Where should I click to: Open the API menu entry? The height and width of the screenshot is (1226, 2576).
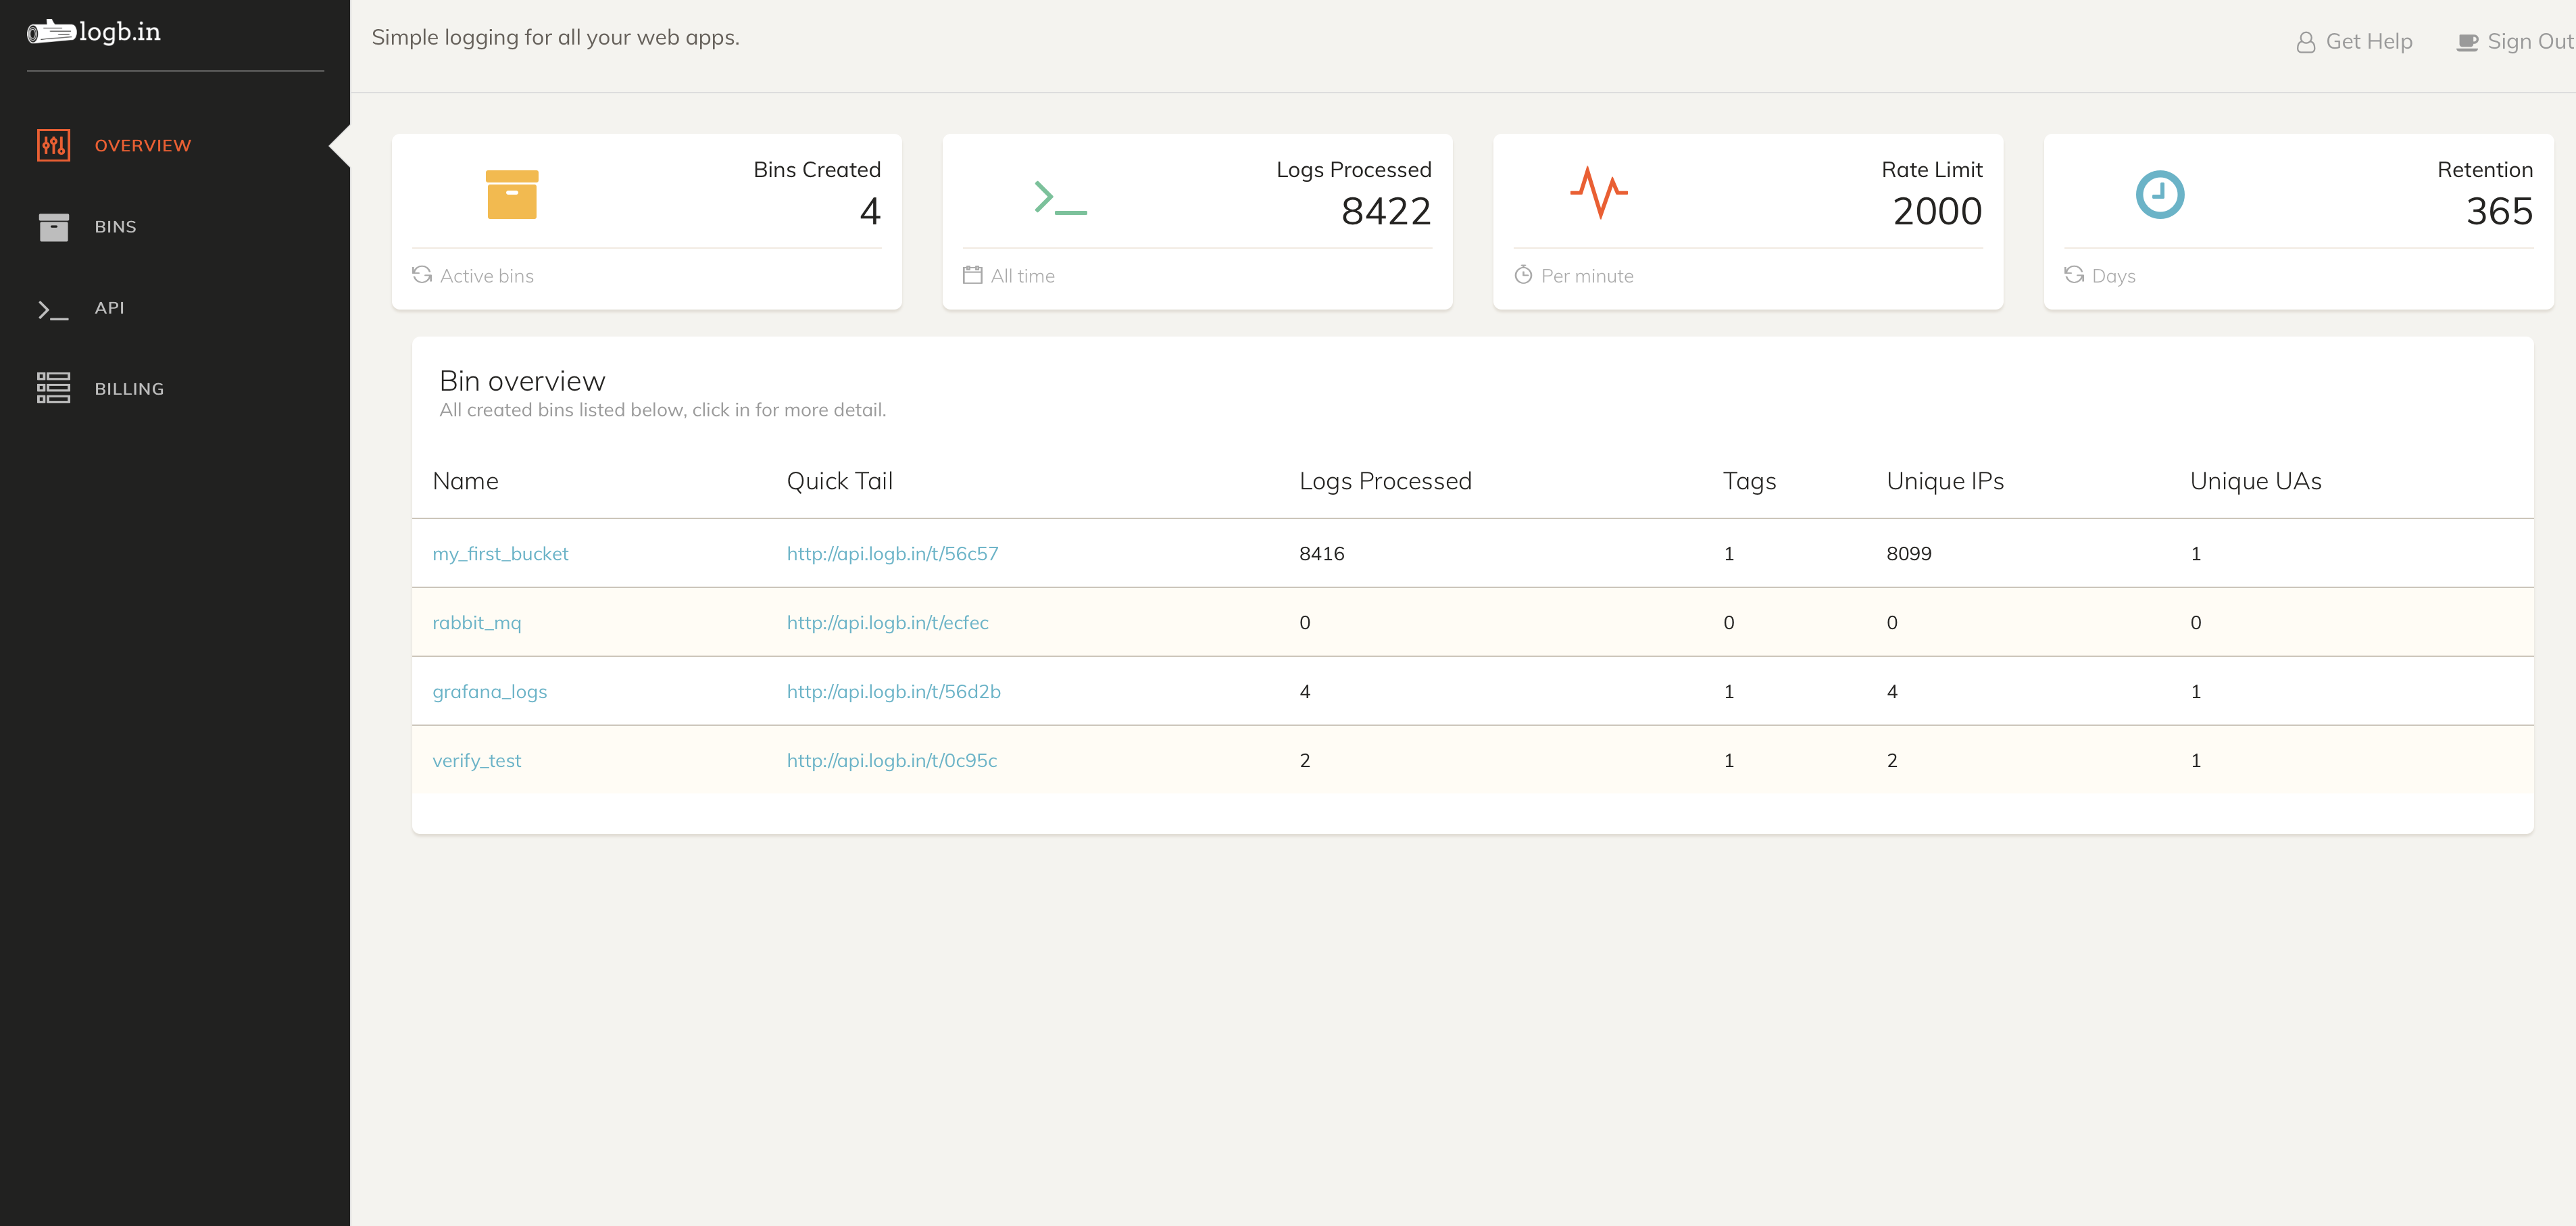click(x=109, y=308)
